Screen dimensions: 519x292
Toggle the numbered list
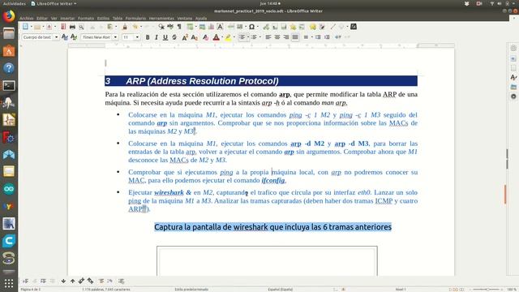click(x=254, y=37)
